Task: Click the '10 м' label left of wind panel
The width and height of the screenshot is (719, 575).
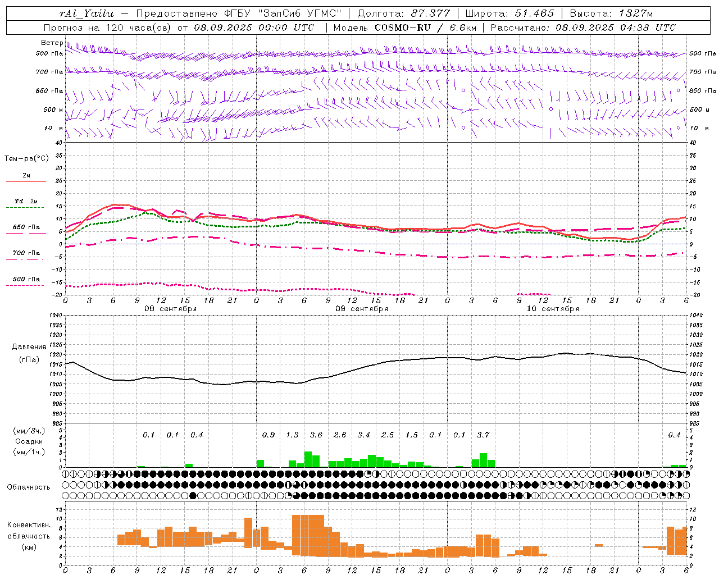Action: (x=53, y=128)
